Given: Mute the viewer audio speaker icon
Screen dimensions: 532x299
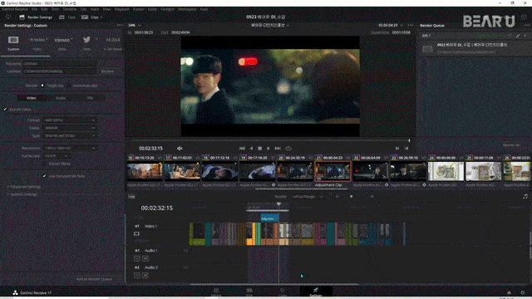Looking at the screenshot, I should [180, 148].
